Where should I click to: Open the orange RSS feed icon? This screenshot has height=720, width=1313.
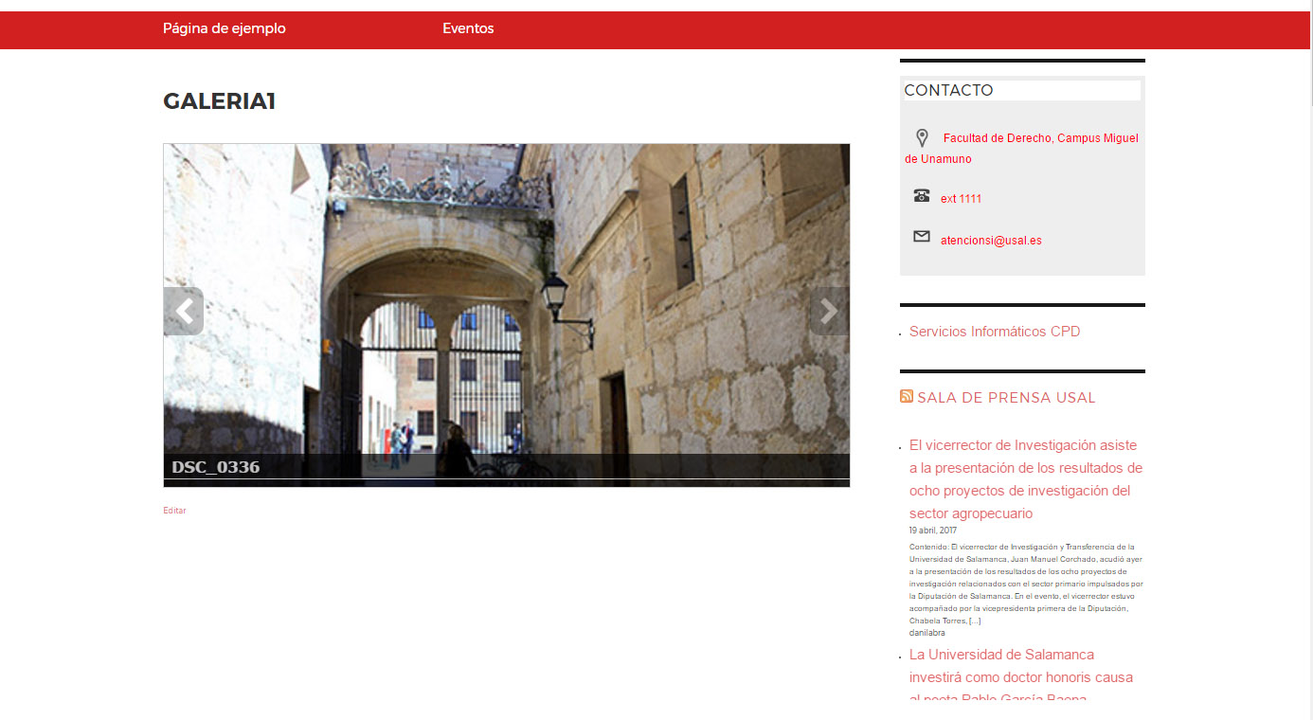coord(907,397)
